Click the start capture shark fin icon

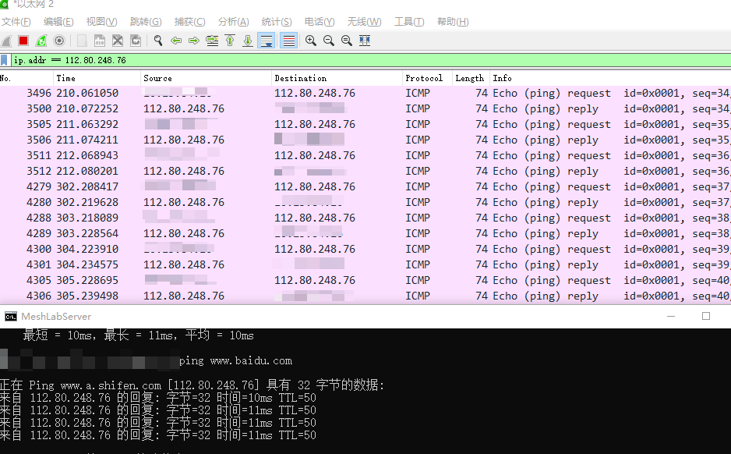[6, 41]
